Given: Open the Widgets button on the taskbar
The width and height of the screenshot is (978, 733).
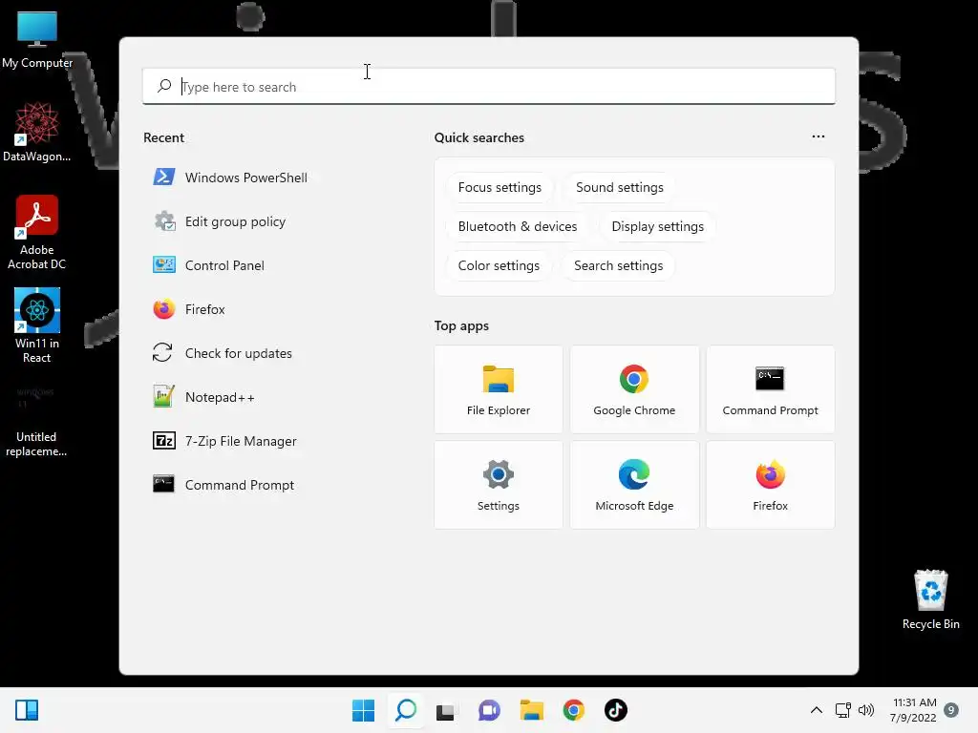Looking at the screenshot, I should click(x=27, y=710).
